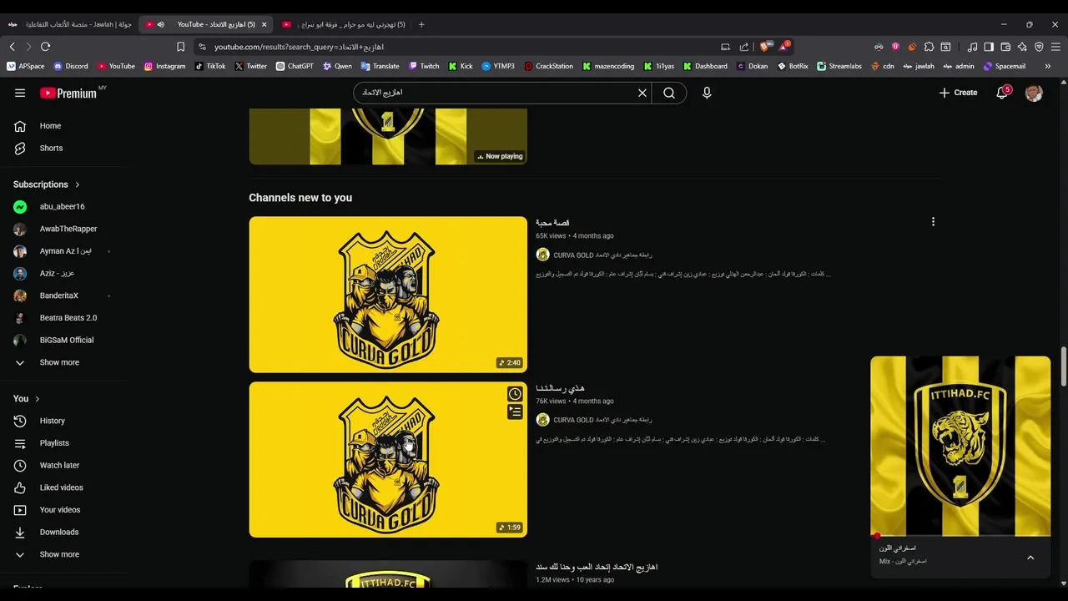Open the notifications bell
1068x601 pixels.
pos(1002,93)
